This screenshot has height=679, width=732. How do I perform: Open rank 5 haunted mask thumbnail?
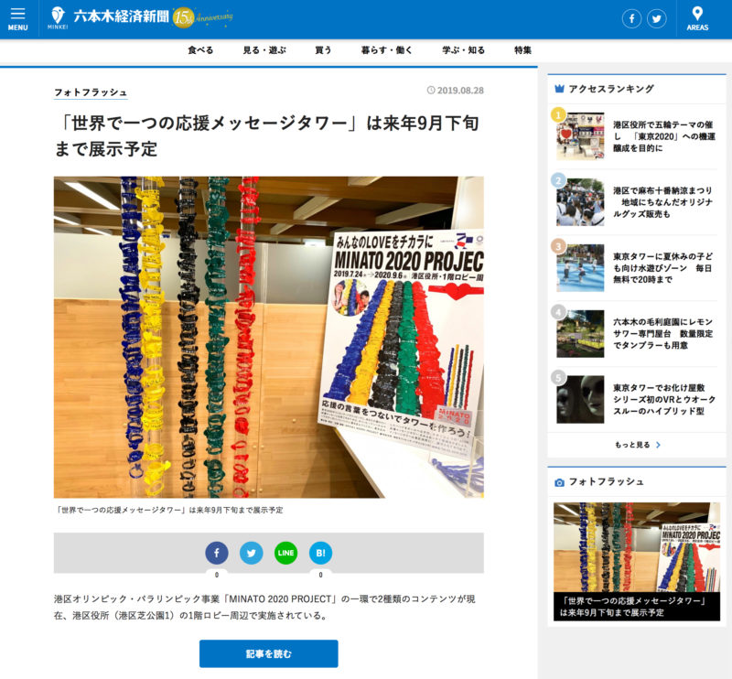(580, 399)
